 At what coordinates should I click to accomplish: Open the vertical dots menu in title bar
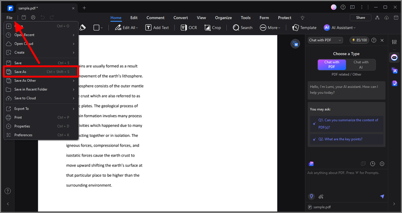(362, 7)
